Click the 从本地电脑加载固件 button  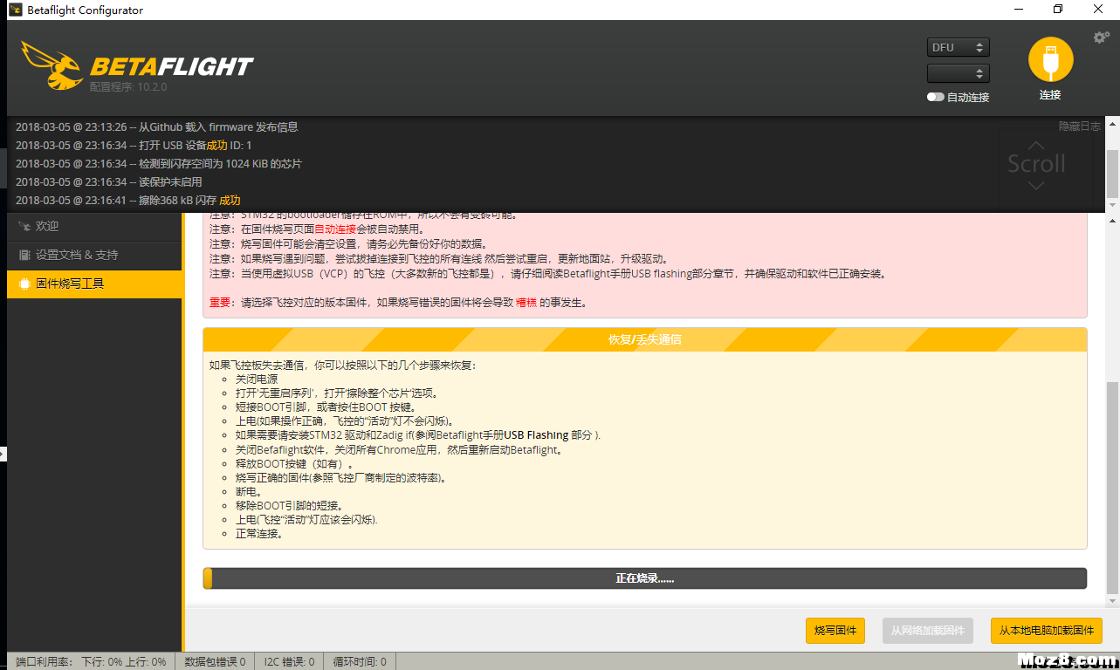coord(1046,630)
